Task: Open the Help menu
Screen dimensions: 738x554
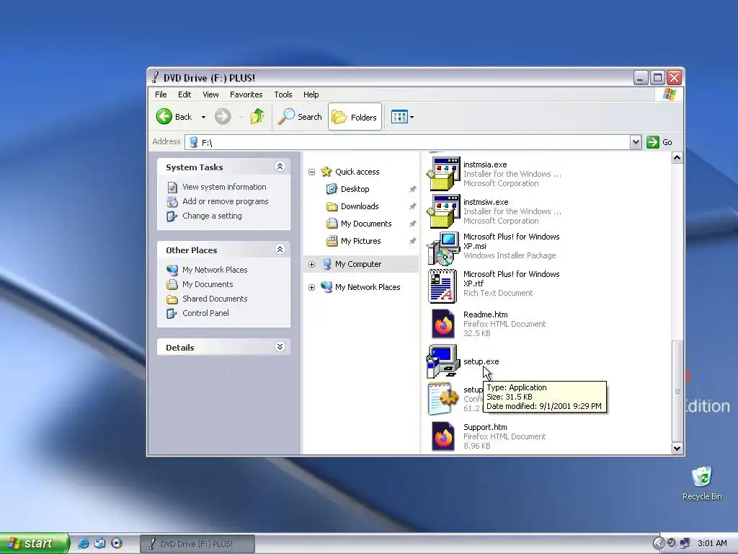Action: point(311,94)
